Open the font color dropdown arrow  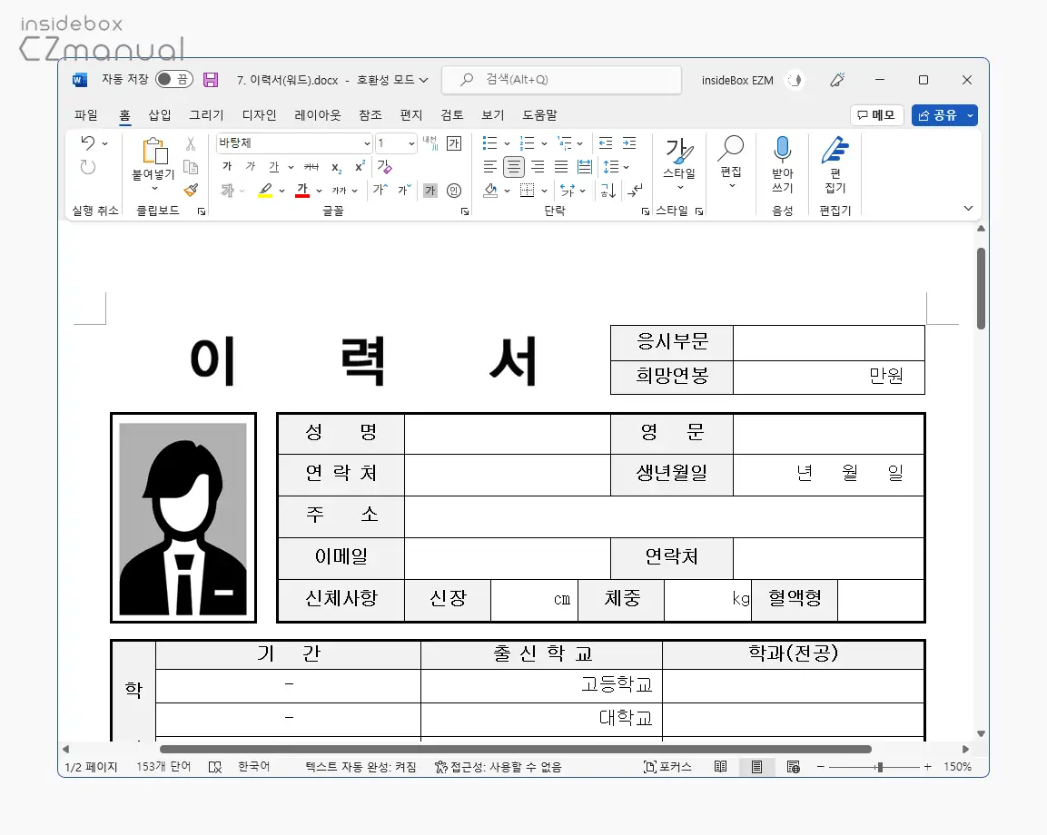click(319, 191)
